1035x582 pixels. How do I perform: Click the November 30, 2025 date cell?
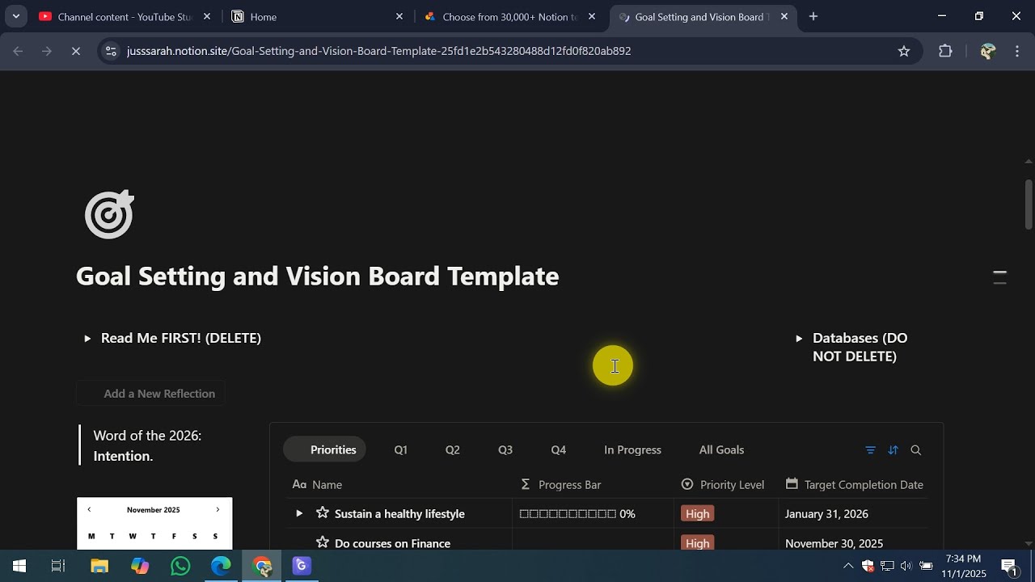[834, 543]
